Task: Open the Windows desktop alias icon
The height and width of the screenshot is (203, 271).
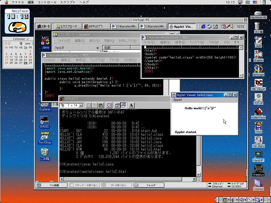Action: pos(258,169)
